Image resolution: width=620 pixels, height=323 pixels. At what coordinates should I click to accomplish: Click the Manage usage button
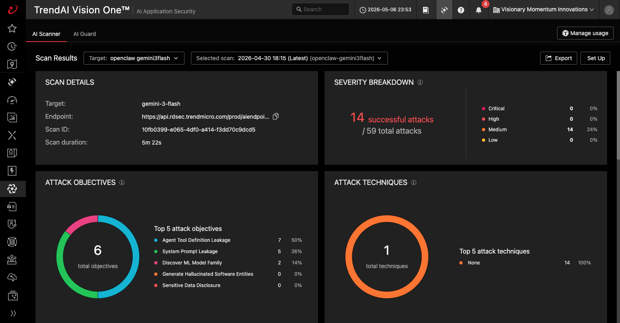(585, 33)
